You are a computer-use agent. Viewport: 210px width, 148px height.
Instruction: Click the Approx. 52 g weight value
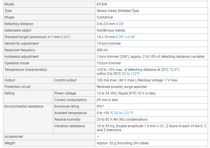[x=123, y=143]
